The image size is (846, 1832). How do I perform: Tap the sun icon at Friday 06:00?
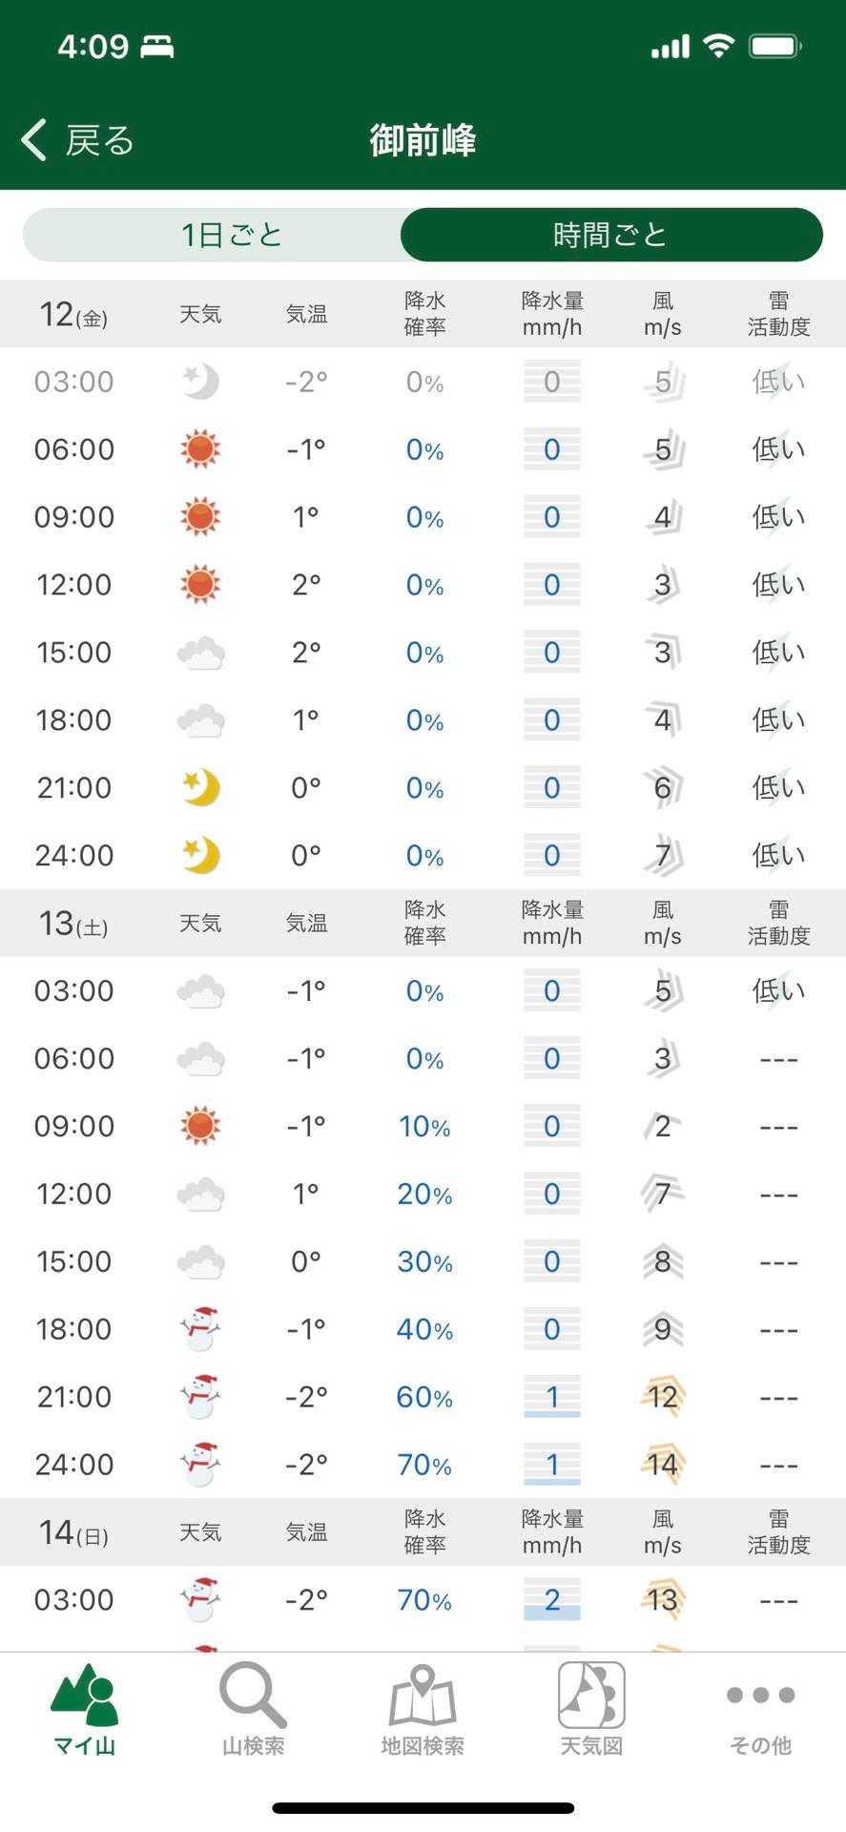pyautogui.click(x=200, y=449)
